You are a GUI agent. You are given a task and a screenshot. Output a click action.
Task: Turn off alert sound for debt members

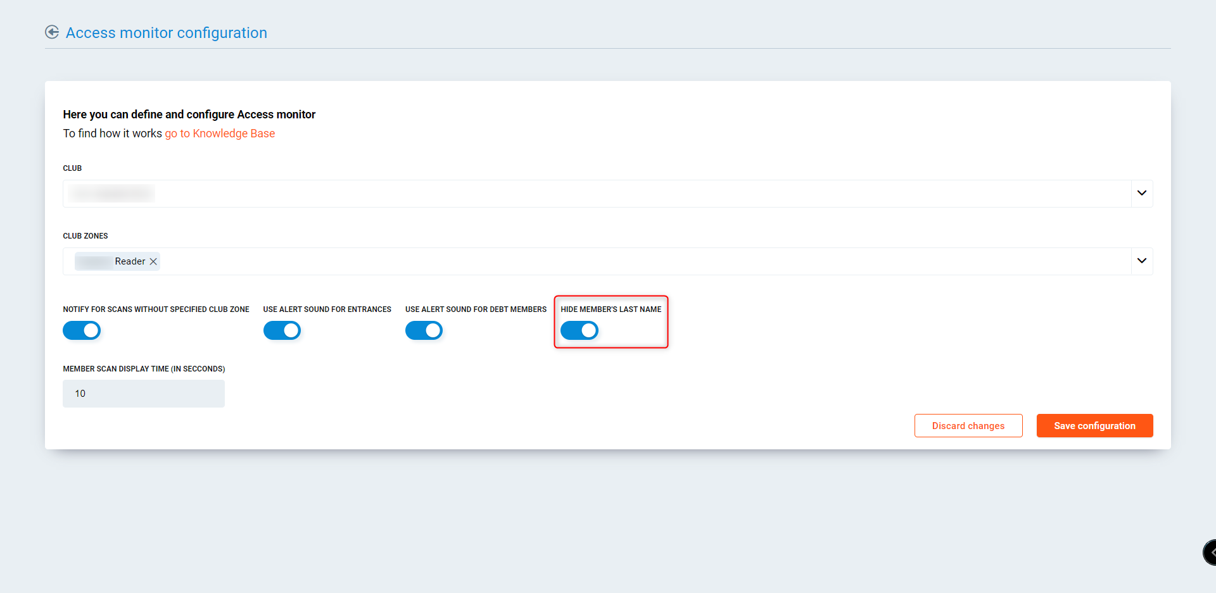pyautogui.click(x=424, y=330)
